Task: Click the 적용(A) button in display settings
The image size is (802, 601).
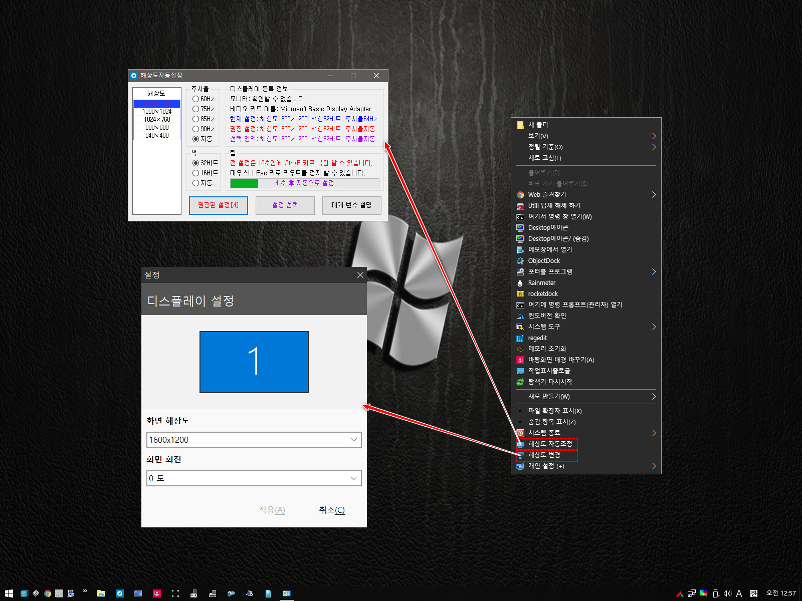Action: click(x=272, y=510)
